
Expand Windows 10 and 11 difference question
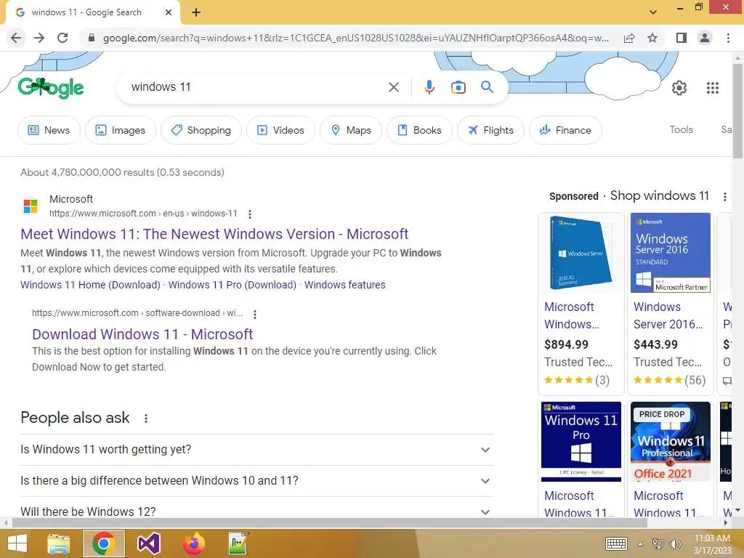click(256, 481)
